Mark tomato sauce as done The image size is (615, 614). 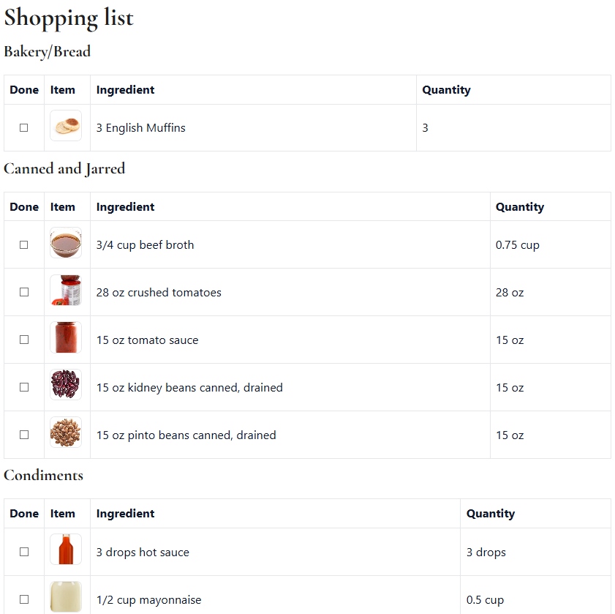click(x=23, y=340)
